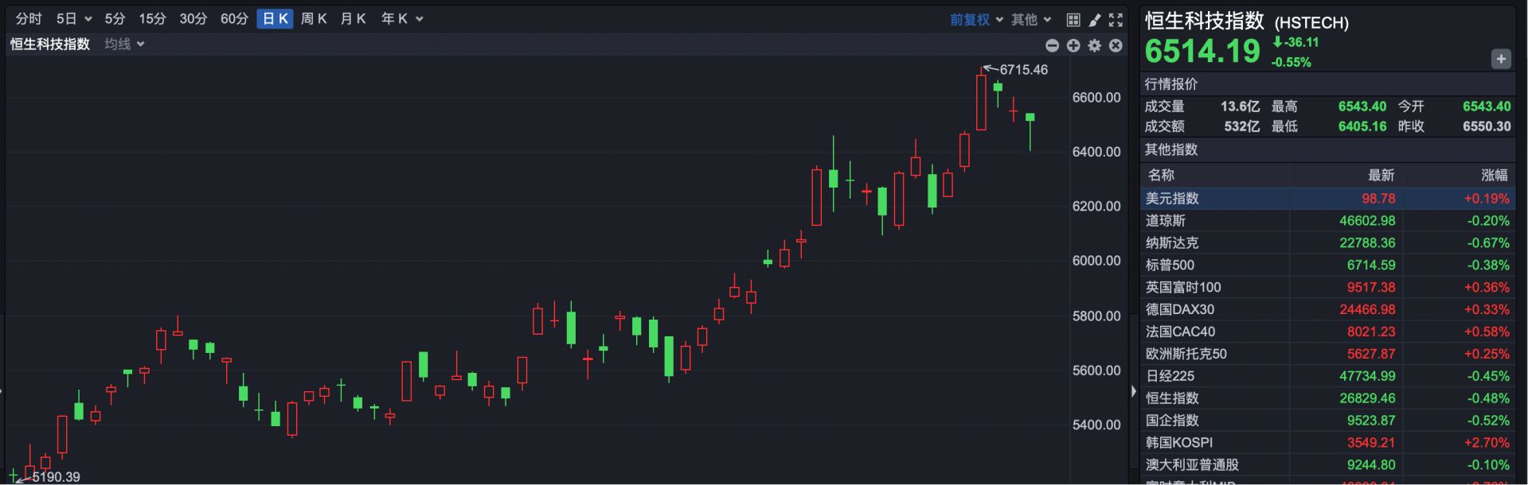Zoom out the K-line chart
This screenshot has width=1528, height=485.
(x=1052, y=46)
